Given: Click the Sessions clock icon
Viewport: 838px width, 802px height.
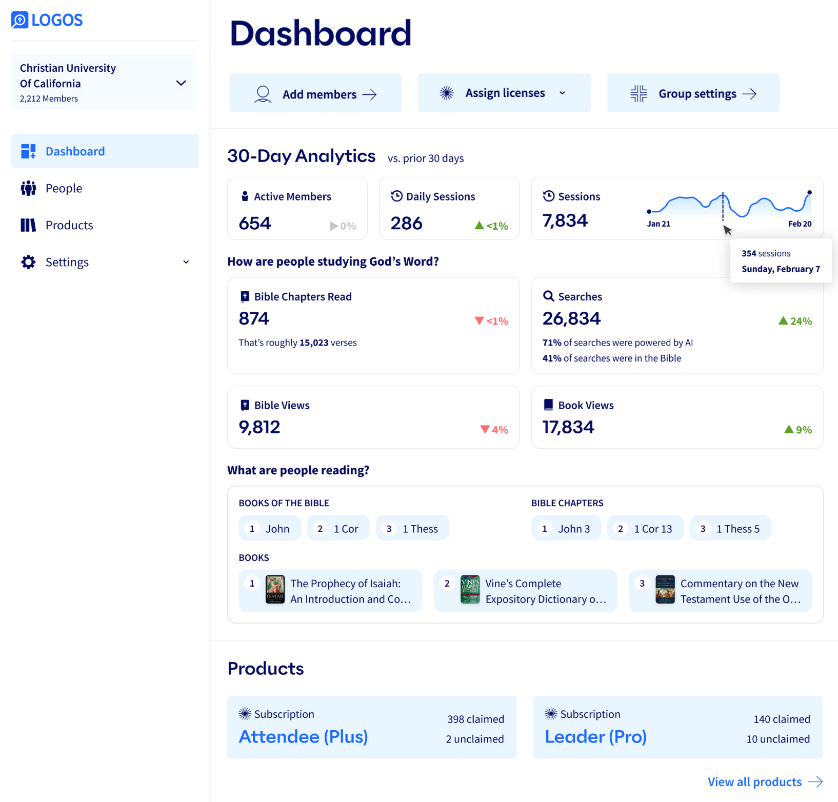Looking at the screenshot, I should click(x=549, y=196).
